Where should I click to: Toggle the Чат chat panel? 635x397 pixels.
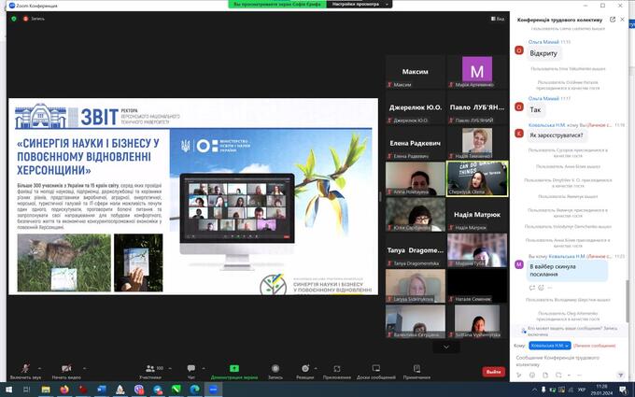tap(190, 369)
